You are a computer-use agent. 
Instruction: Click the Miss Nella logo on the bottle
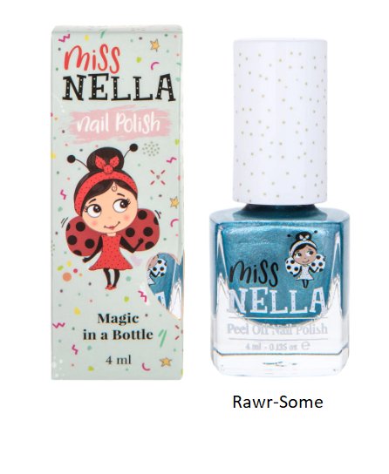click(x=277, y=289)
